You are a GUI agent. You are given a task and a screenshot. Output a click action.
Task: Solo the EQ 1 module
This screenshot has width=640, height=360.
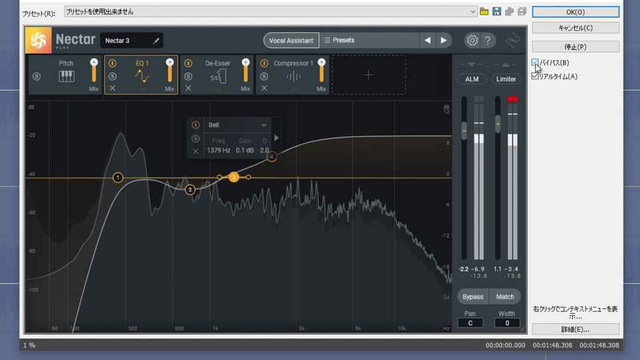pyautogui.click(x=113, y=76)
